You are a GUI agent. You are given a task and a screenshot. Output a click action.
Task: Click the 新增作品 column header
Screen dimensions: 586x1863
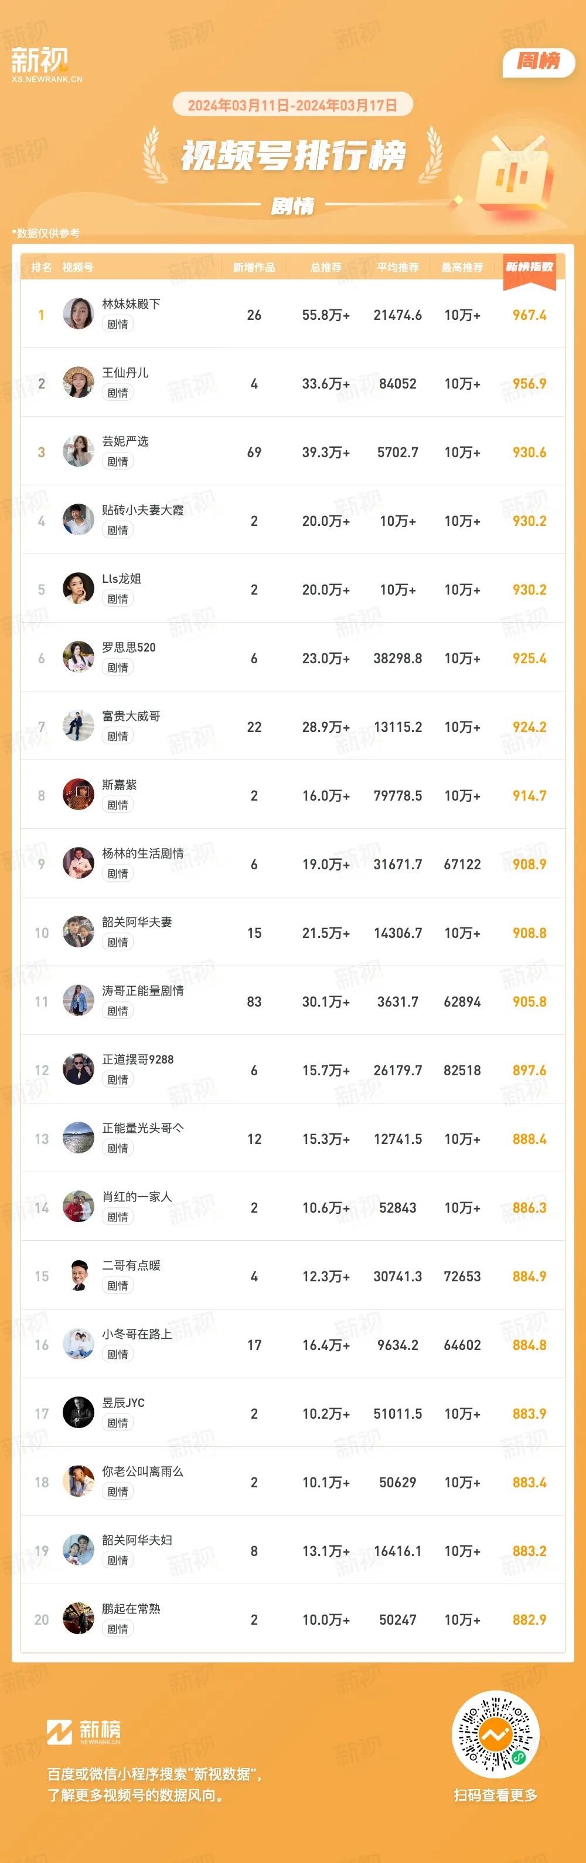[254, 268]
